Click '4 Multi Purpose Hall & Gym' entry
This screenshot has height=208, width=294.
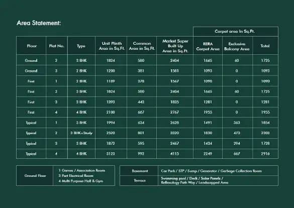81,181
